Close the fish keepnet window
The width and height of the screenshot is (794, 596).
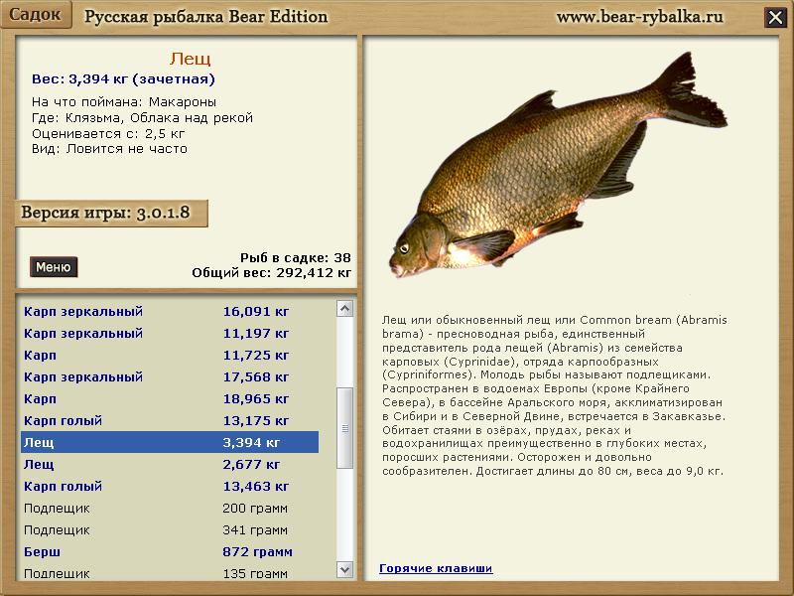[774, 17]
